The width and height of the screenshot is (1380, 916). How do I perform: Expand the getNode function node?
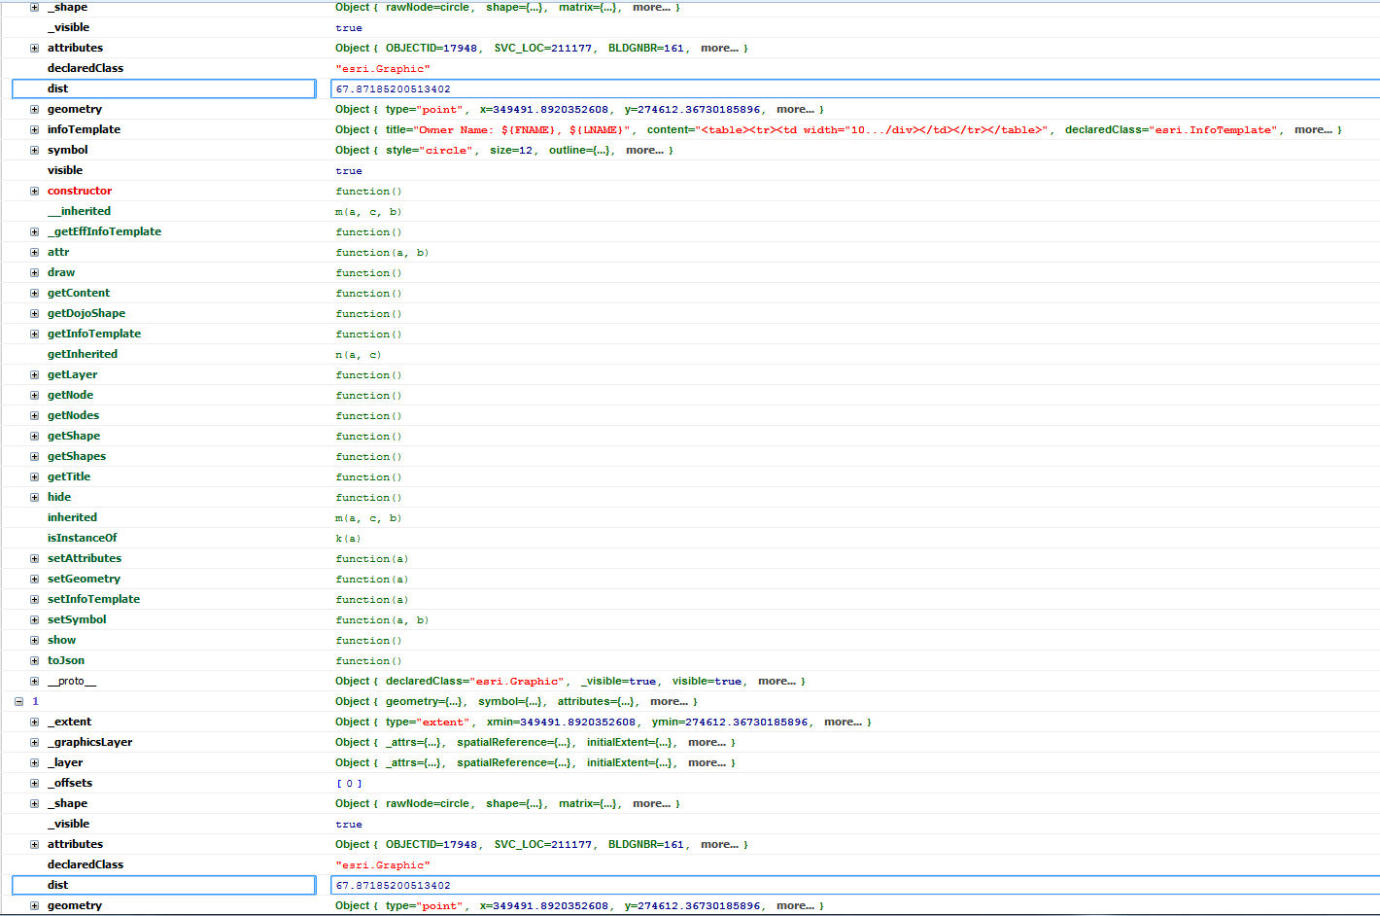[34, 395]
